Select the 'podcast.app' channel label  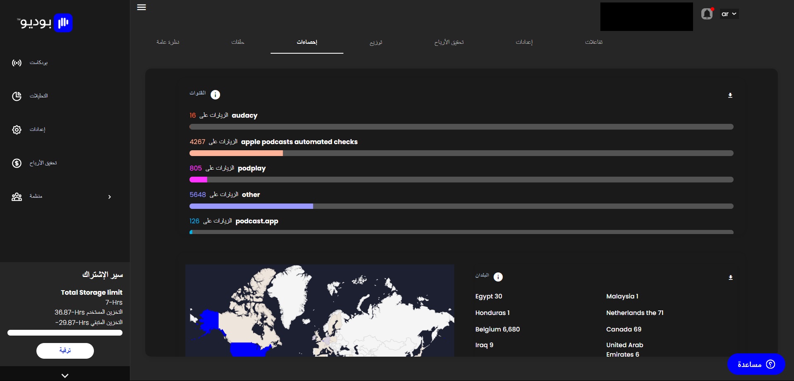point(257,221)
